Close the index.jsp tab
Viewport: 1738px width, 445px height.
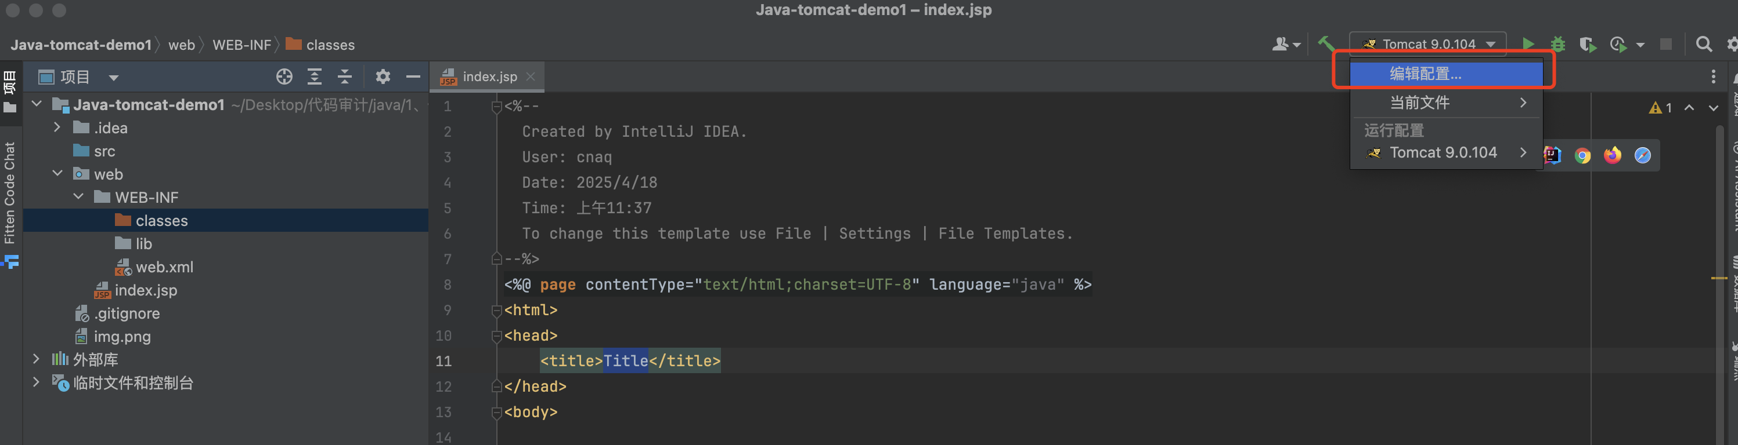pos(531,76)
